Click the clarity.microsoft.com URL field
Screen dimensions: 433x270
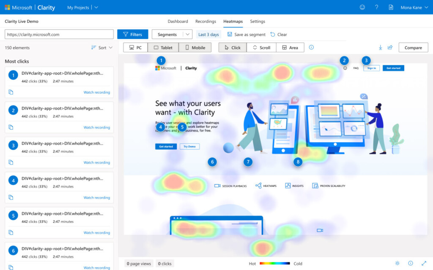[59, 34]
